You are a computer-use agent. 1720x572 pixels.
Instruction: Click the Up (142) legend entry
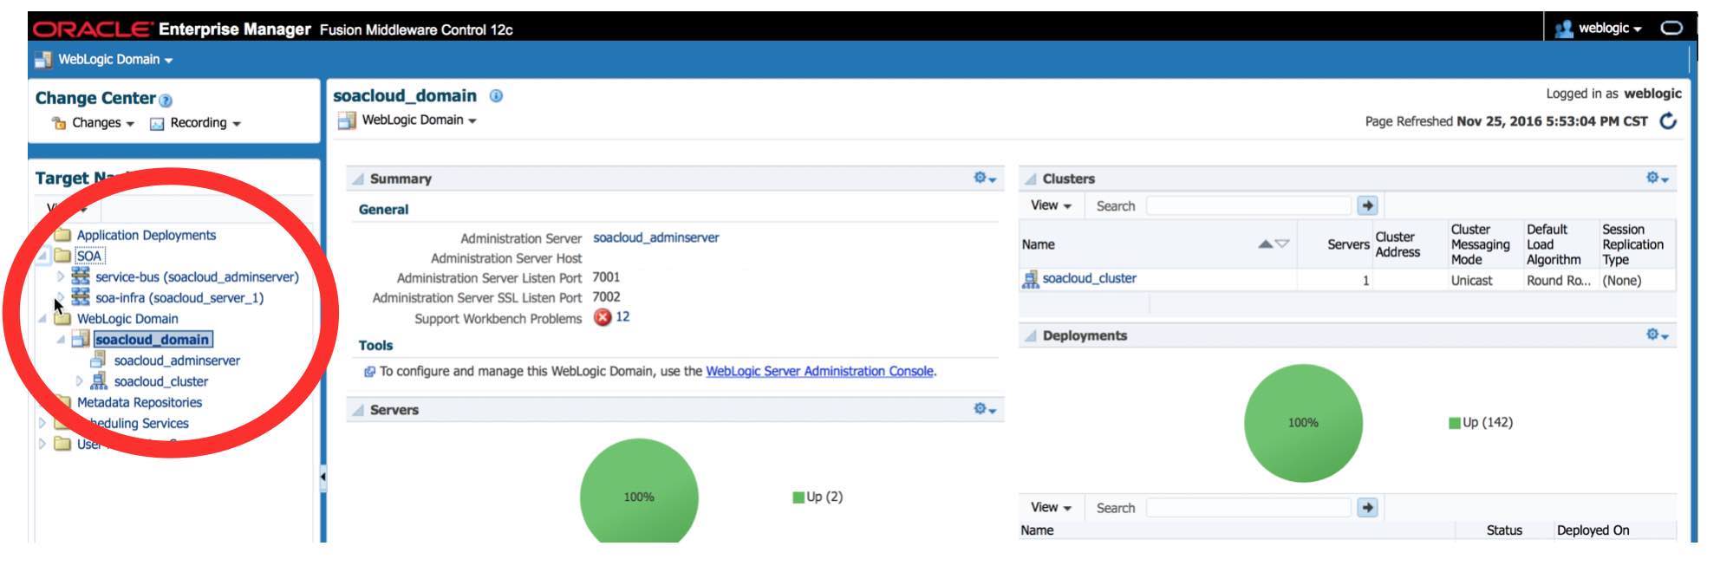point(1481,422)
